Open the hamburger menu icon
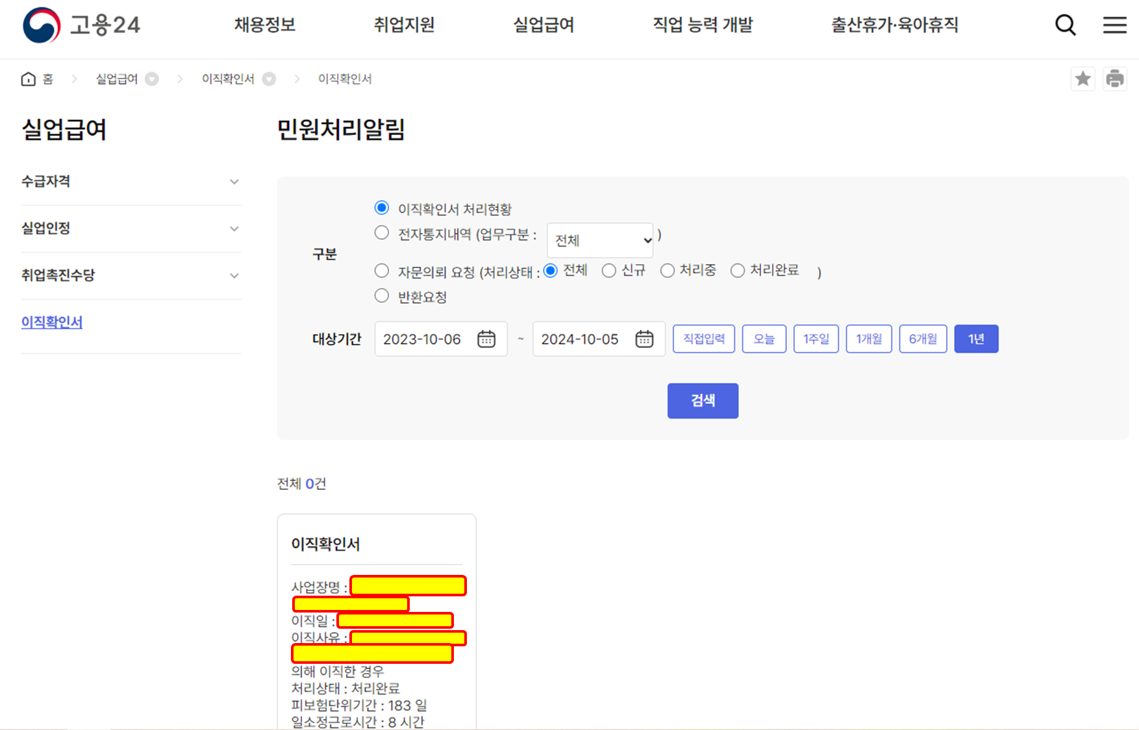The image size is (1139, 730). pos(1115,25)
